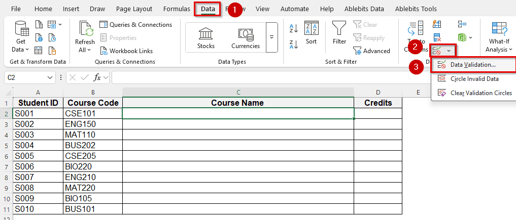516x220 pixels.
Task: Click the Reapply filter button
Action: pyautogui.click(x=368, y=38)
